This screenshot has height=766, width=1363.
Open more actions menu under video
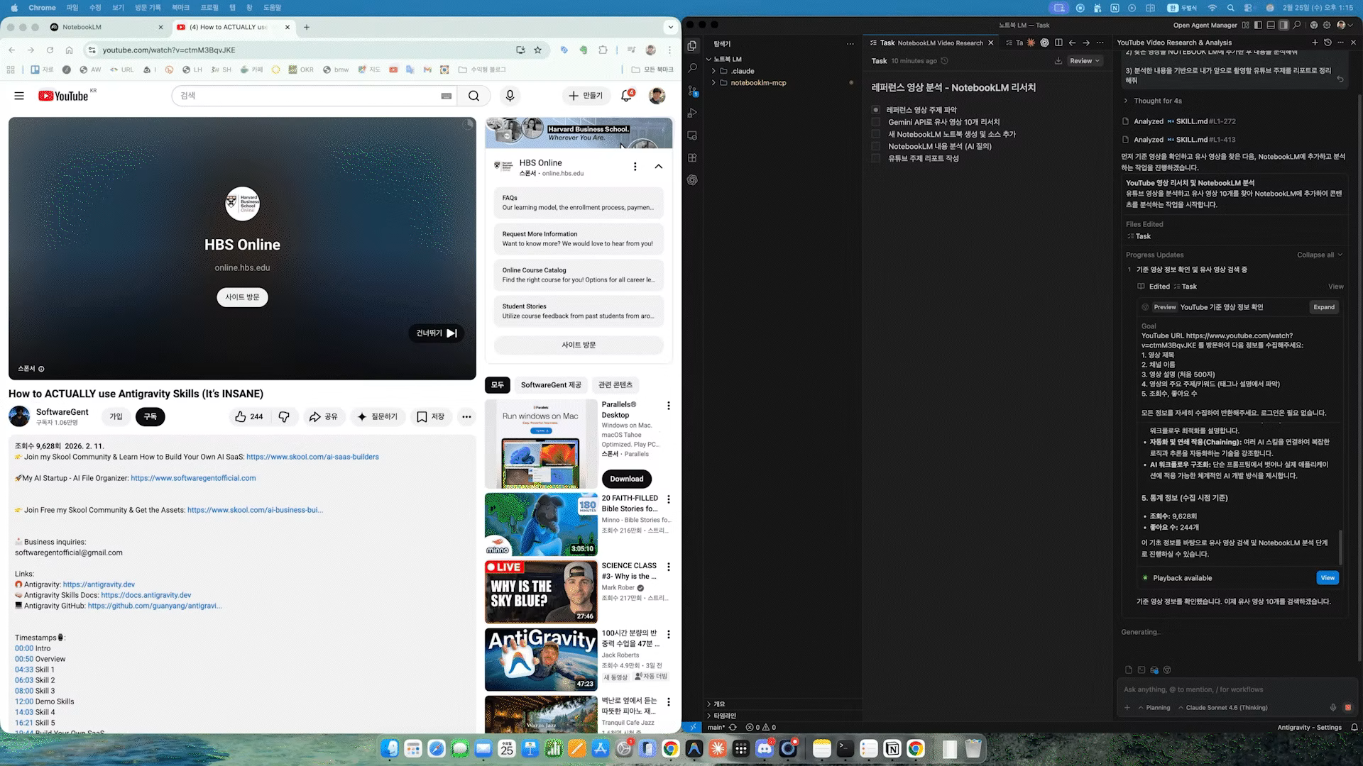pyautogui.click(x=466, y=416)
